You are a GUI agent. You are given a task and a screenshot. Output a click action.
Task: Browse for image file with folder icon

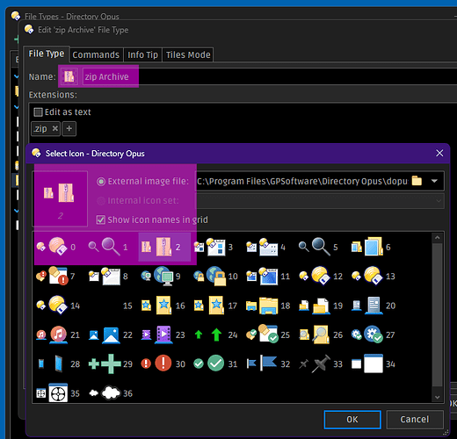[x=417, y=181]
